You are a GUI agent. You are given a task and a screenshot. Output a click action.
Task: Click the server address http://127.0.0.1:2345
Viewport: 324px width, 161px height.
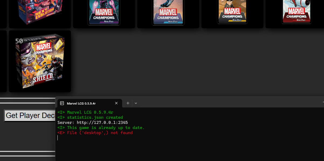tap(102, 123)
